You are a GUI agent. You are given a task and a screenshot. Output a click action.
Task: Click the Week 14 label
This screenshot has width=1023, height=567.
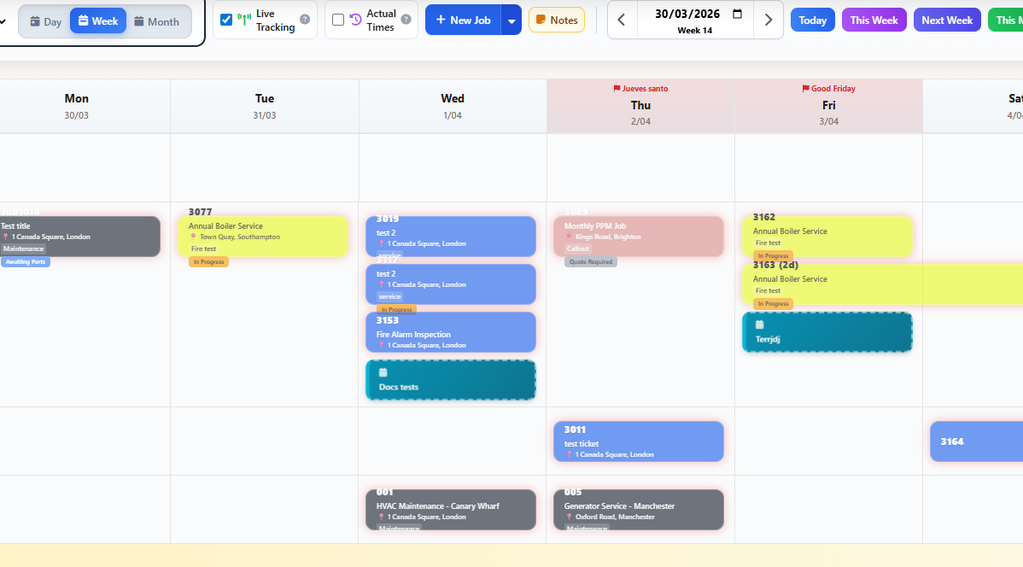tap(695, 31)
